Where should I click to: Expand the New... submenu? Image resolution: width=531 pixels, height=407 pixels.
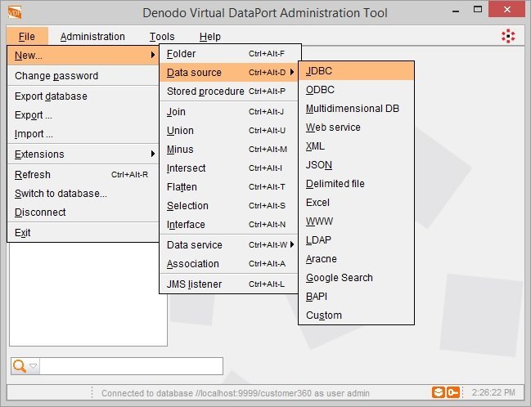pos(83,55)
